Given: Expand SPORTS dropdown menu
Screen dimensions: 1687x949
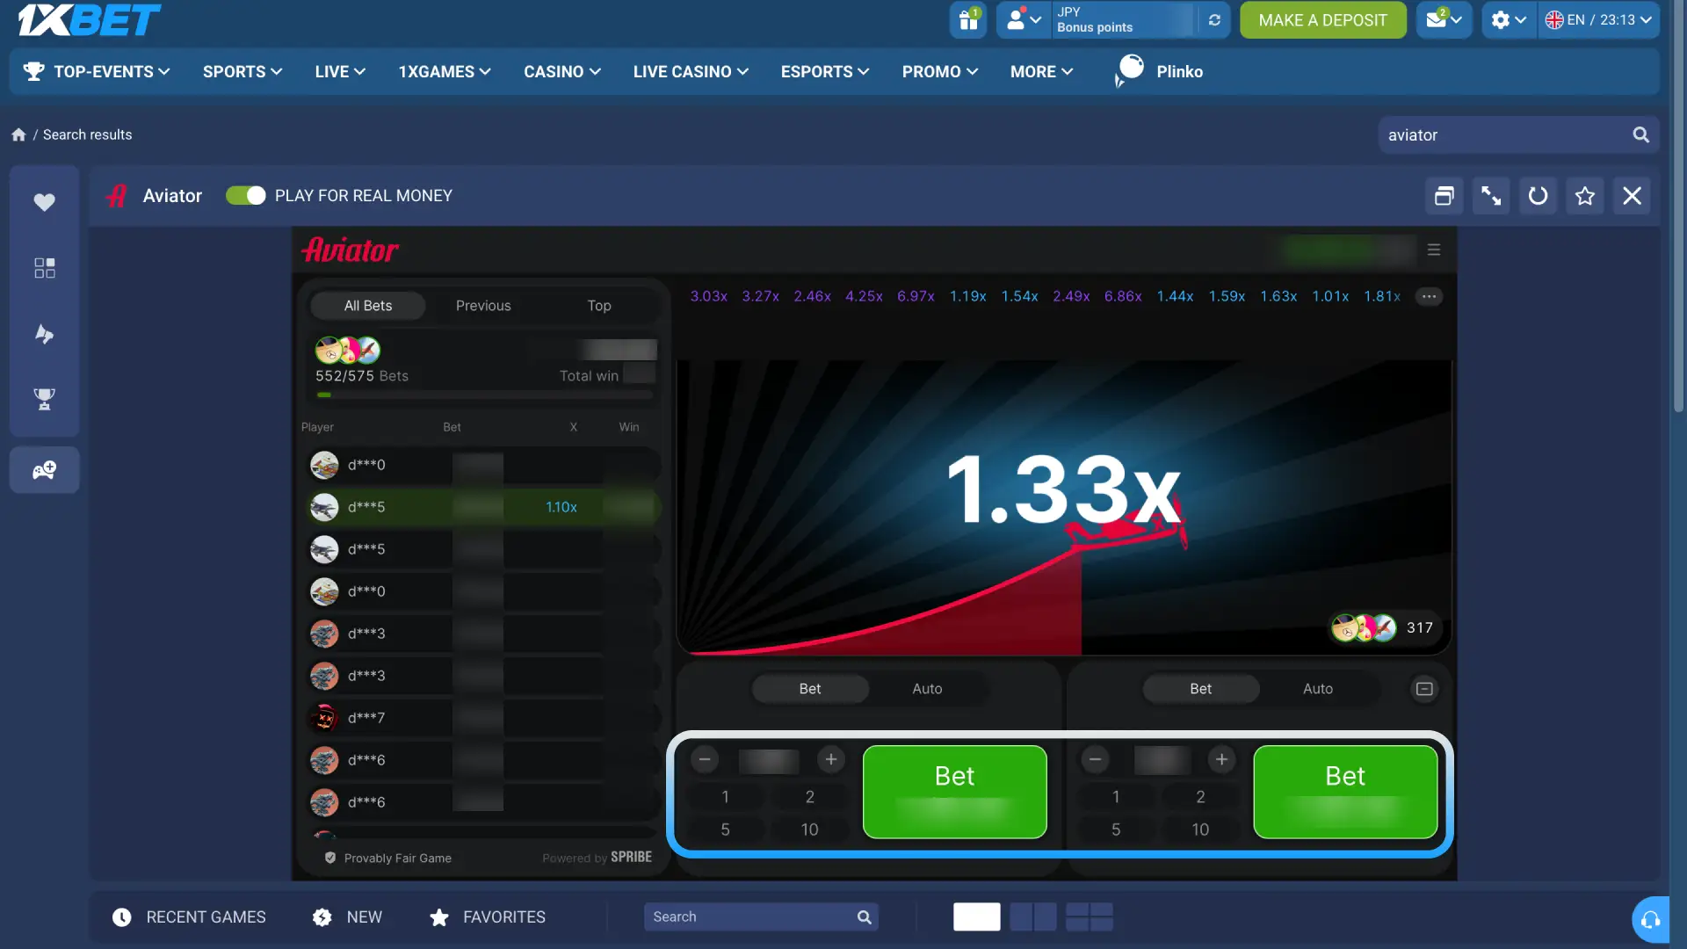Looking at the screenshot, I should (243, 72).
